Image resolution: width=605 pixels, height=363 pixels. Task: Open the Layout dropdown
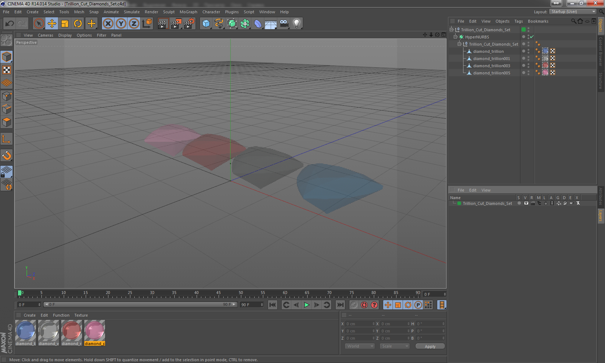point(573,12)
